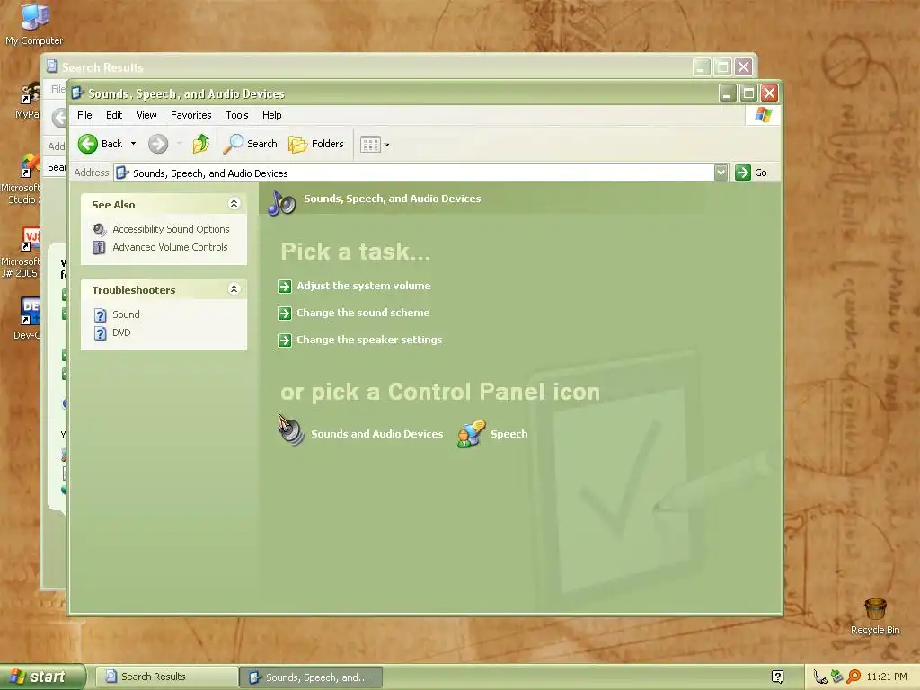The height and width of the screenshot is (690, 920).
Task: Select Change the sound scheme task
Action: click(363, 313)
